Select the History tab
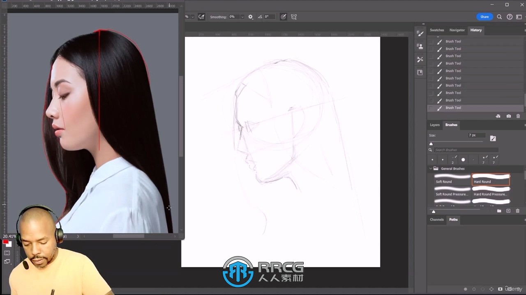Image resolution: width=526 pixels, height=295 pixels. 476,30
